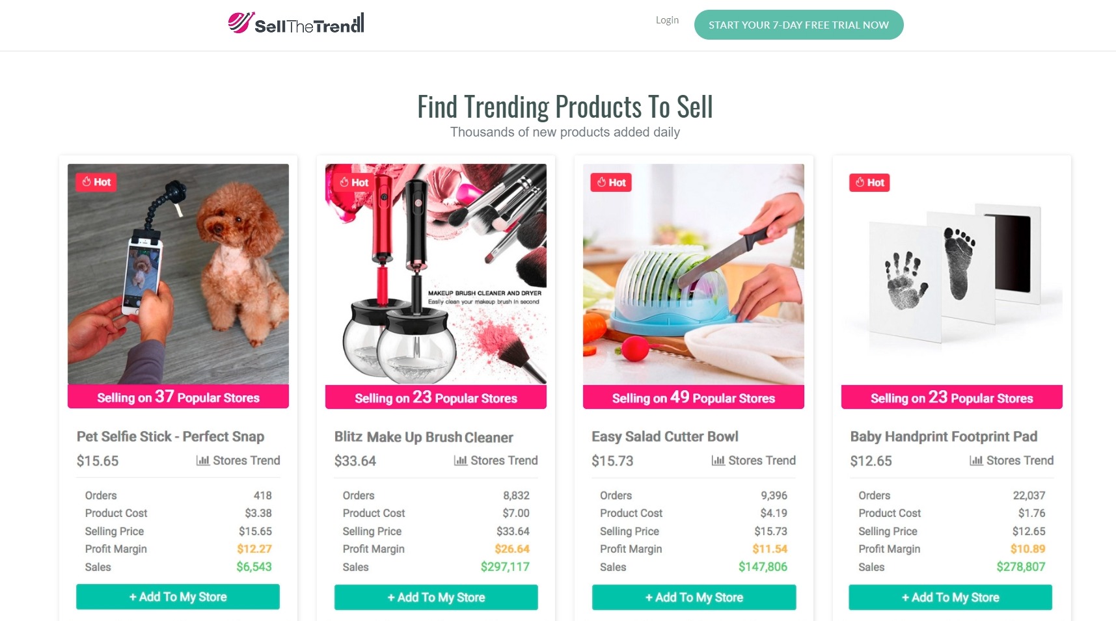Click the SellTheTrend logo
1116x621 pixels.
point(296,23)
